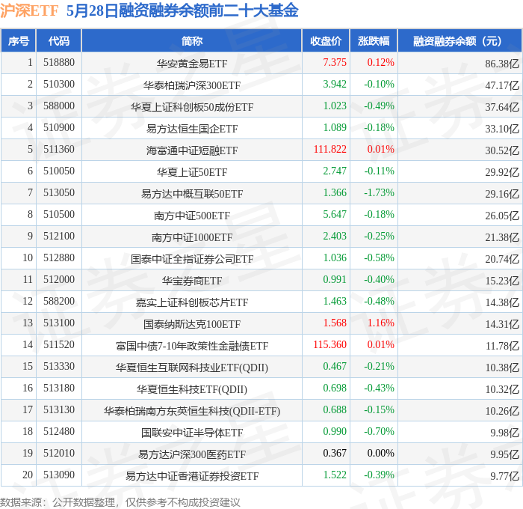Click the closing price 115.360
This screenshot has width=523, height=509.
point(330,345)
